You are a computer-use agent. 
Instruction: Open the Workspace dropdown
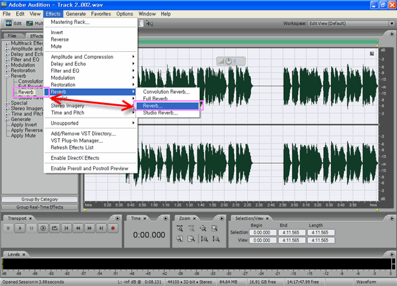coord(392,23)
